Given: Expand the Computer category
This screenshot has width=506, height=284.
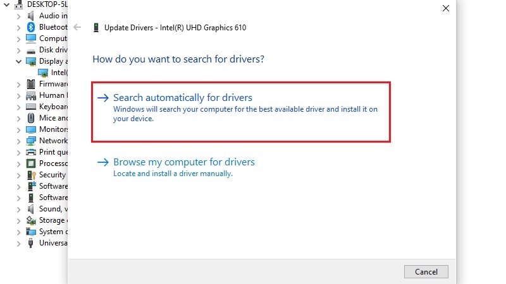Looking at the screenshot, I should [x=18, y=39].
